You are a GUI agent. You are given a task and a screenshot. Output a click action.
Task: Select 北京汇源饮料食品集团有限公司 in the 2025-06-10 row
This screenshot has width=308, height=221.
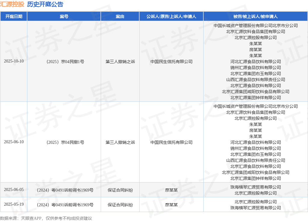[x=256, y=112]
